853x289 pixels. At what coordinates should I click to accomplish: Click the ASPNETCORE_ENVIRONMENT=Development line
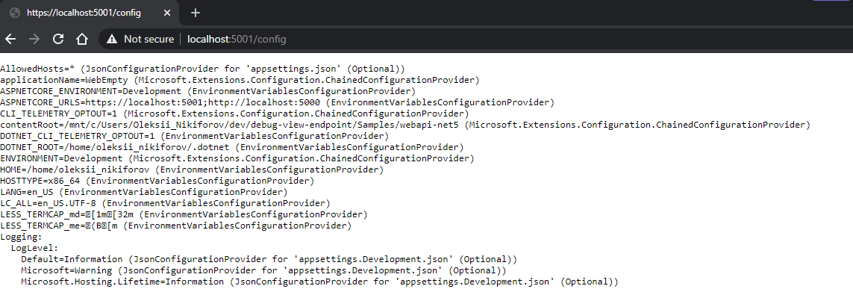[207, 91]
